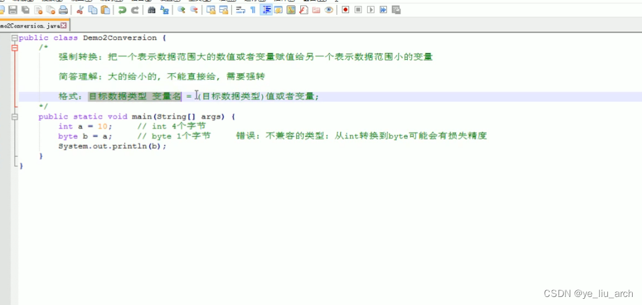Click the final closing brace of class
This screenshot has height=305, width=642.
[21, 166]
